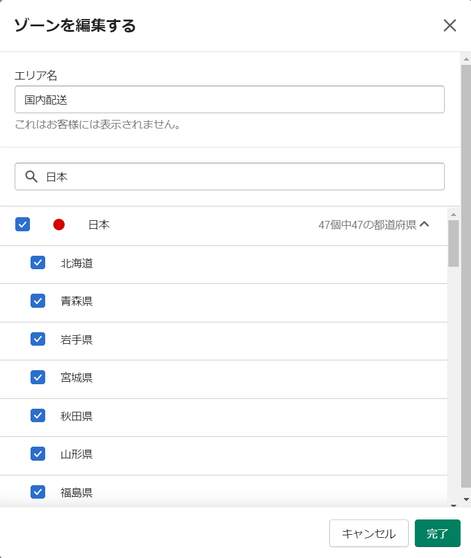Close the ゾーンを編集する dialog with X icon
The image size is (471, 558).
tap(450, 26)
